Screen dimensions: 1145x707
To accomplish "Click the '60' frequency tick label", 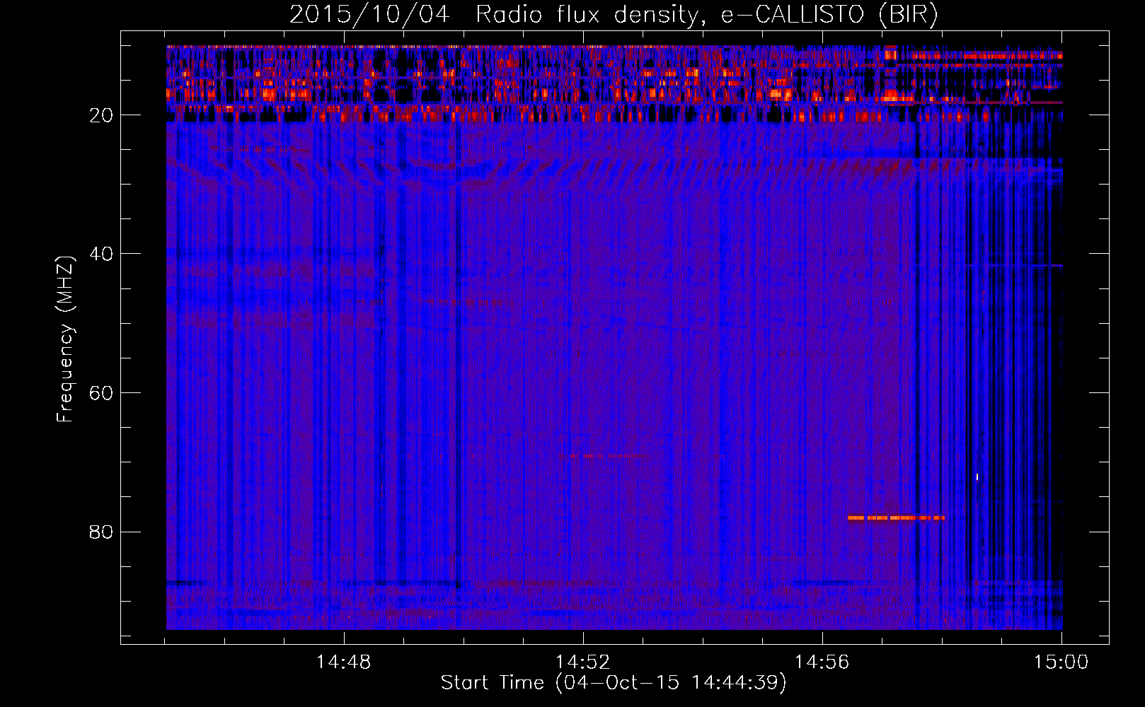I will point(101,393).
